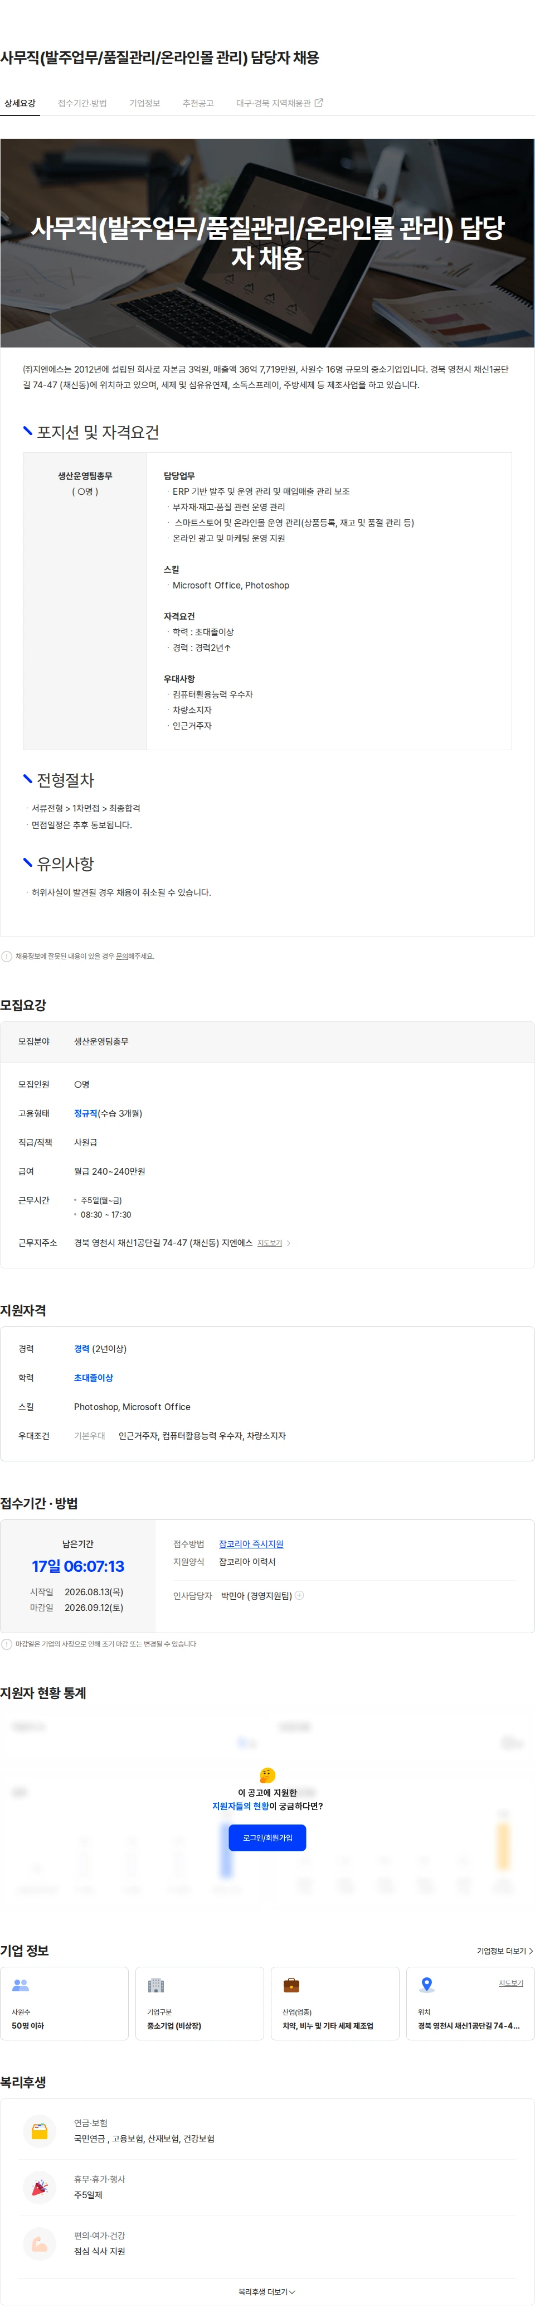
Task: Click 휴무·휴가·행사 party icon
Action: click(x=40, y=2187)
